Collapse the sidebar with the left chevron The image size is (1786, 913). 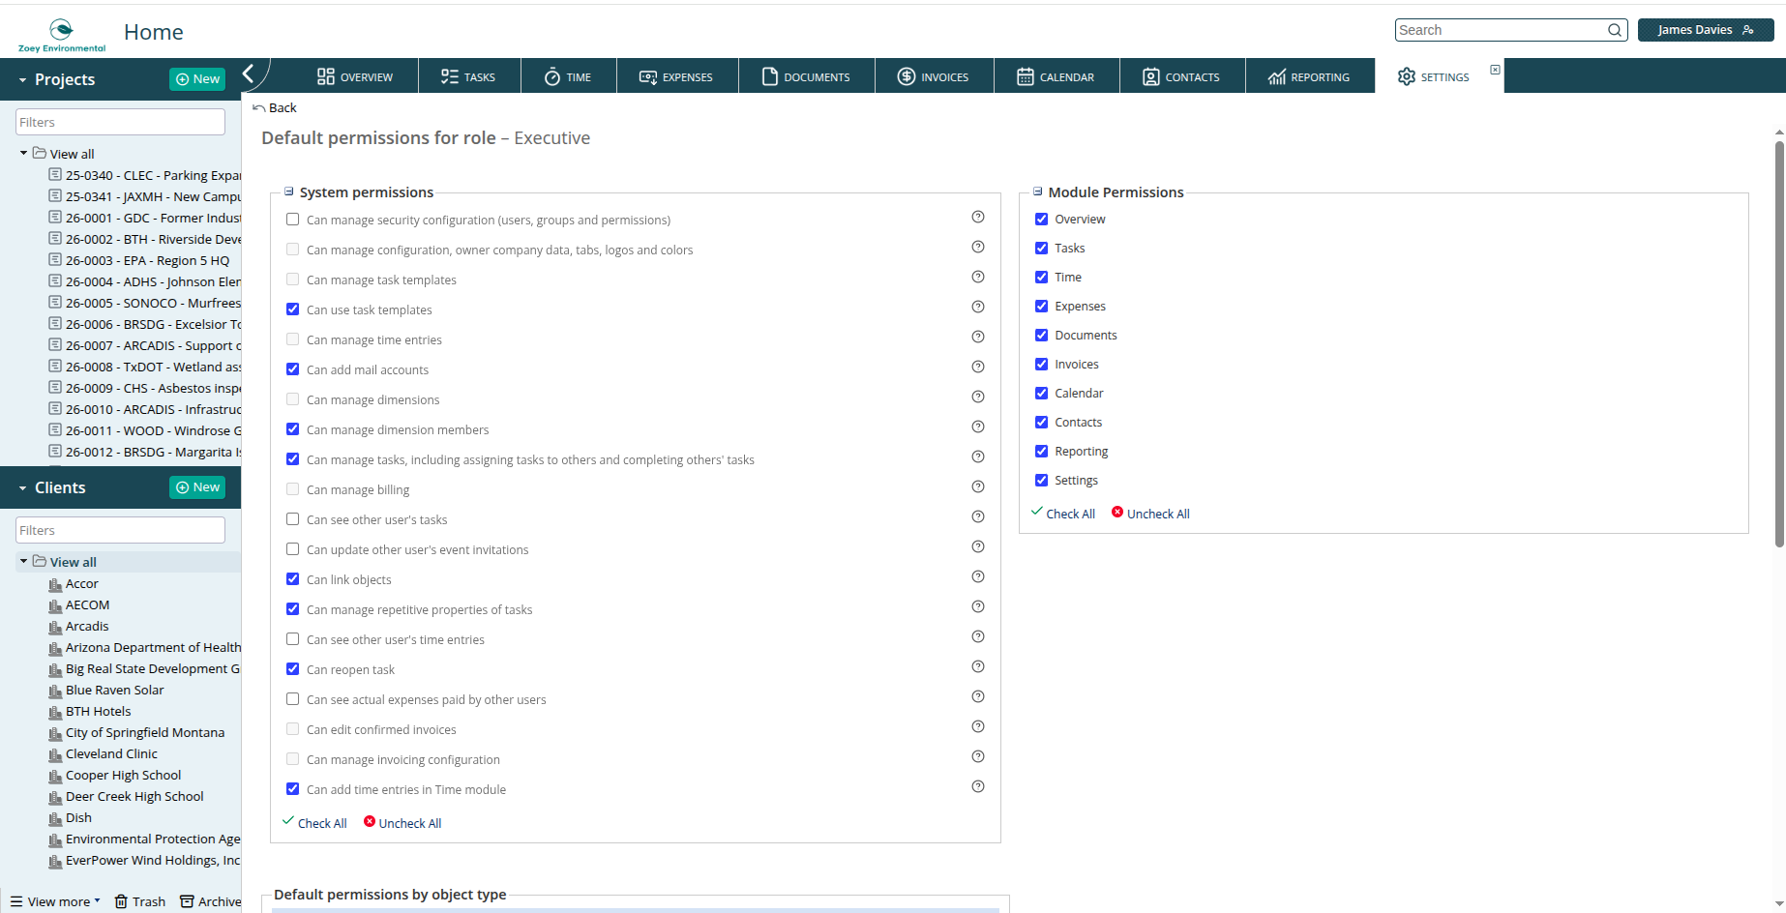click(249, 74)
